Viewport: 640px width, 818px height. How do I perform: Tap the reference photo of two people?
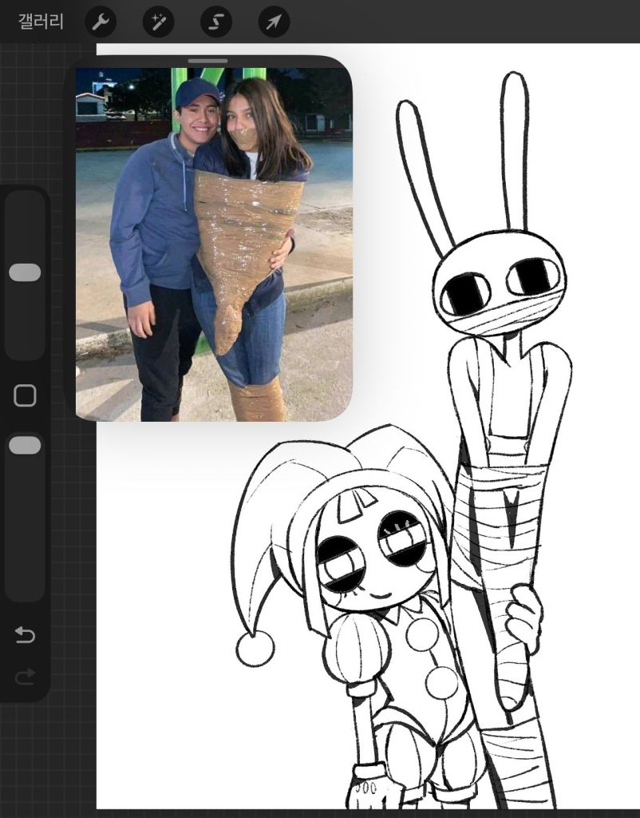[214, 244]
